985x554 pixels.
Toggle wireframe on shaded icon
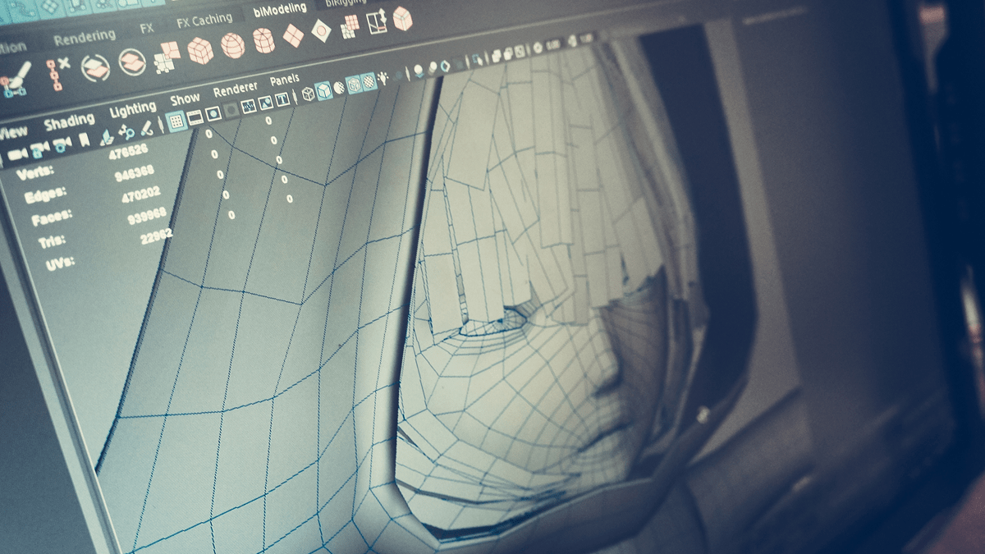(x=354, y=85)
